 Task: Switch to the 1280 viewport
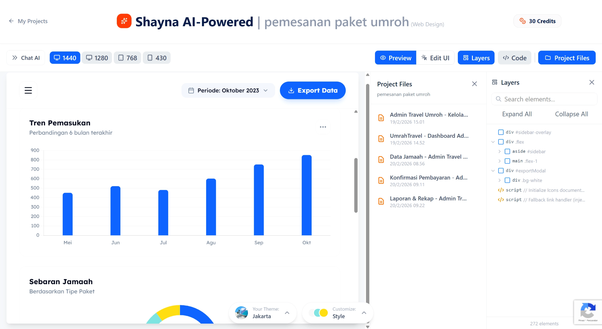(97, 57)
